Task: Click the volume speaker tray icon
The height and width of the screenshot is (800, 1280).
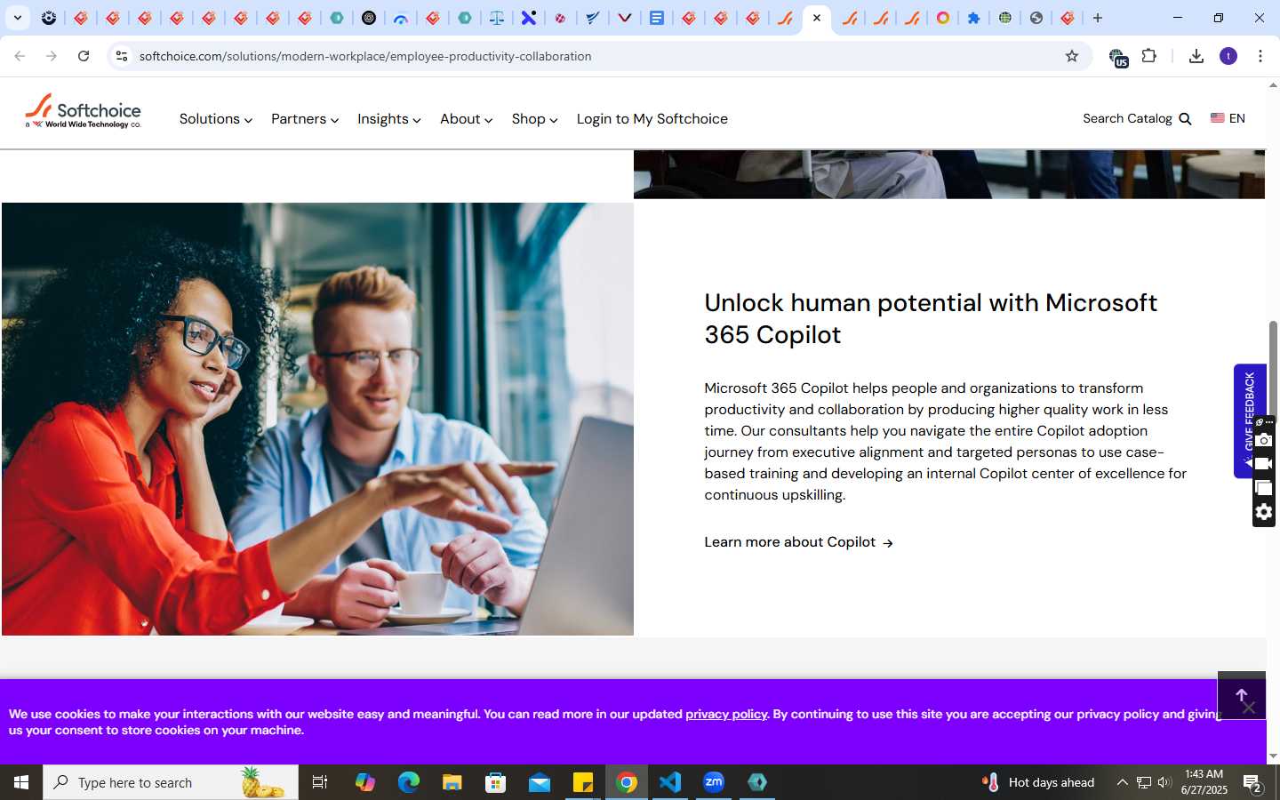Action: (1164, 782)
